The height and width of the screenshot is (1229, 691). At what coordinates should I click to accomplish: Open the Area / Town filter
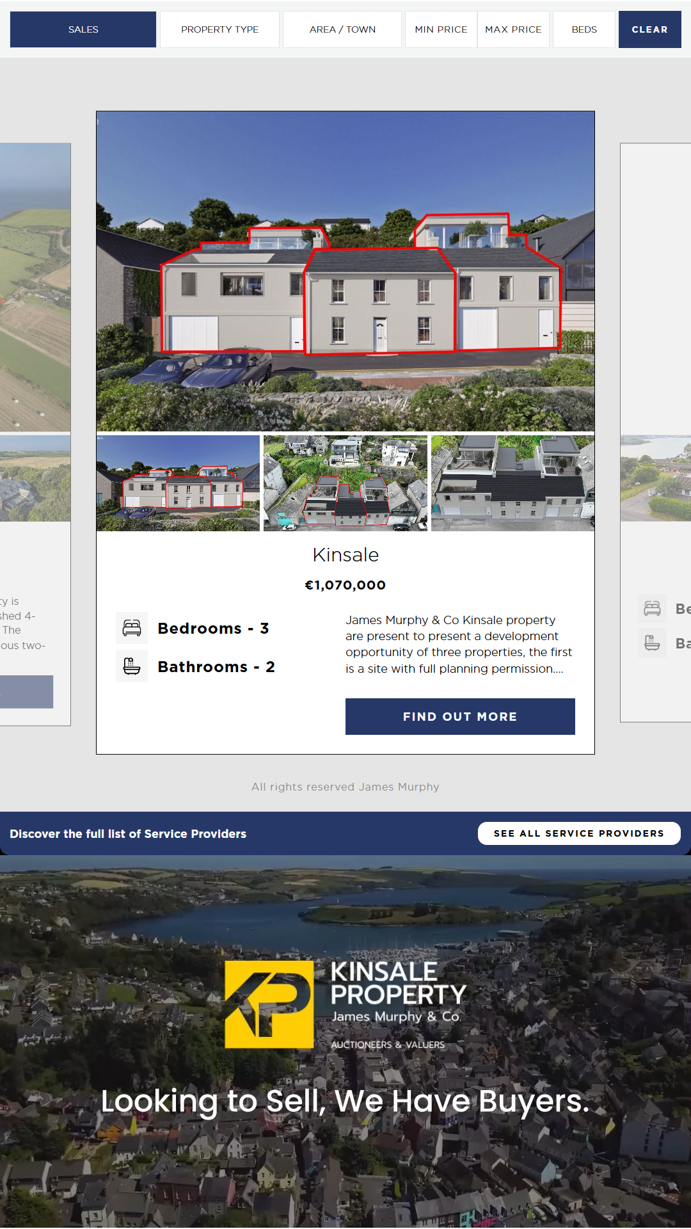coord(342,29)
